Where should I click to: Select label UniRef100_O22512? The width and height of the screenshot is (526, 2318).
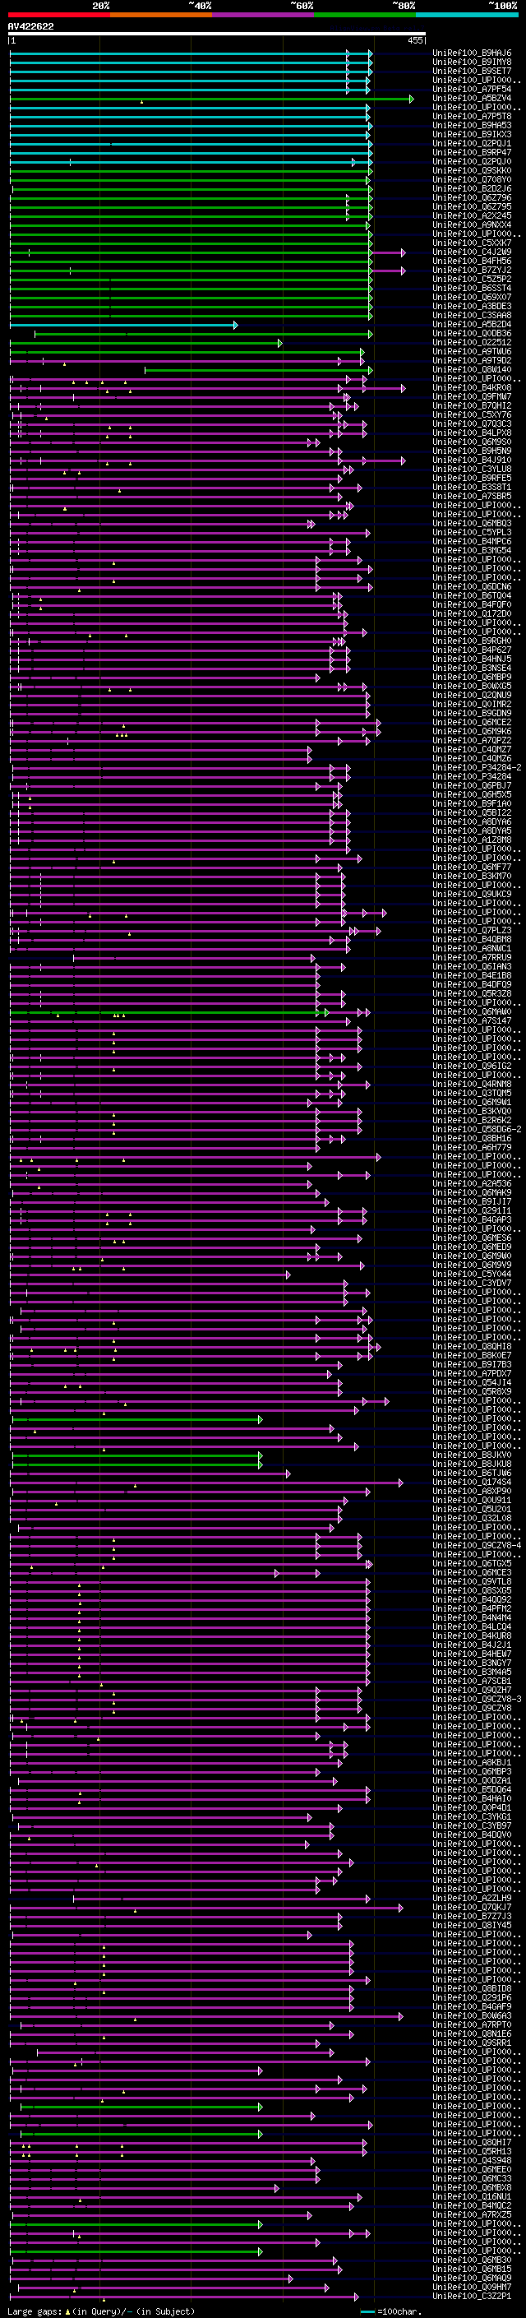[471, 342]
